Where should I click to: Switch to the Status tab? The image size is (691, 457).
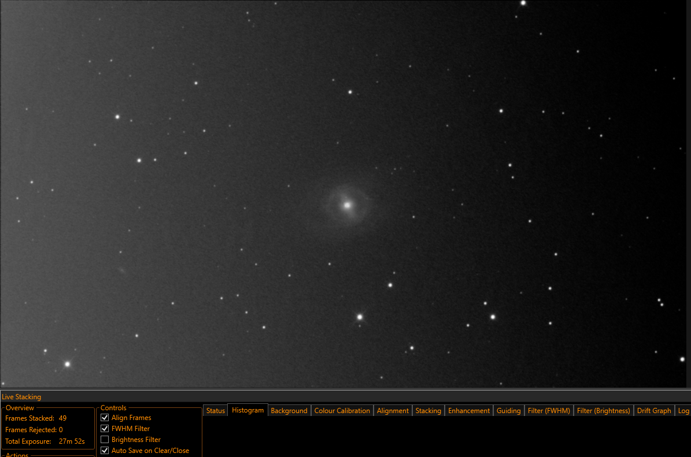coord(216,410)
